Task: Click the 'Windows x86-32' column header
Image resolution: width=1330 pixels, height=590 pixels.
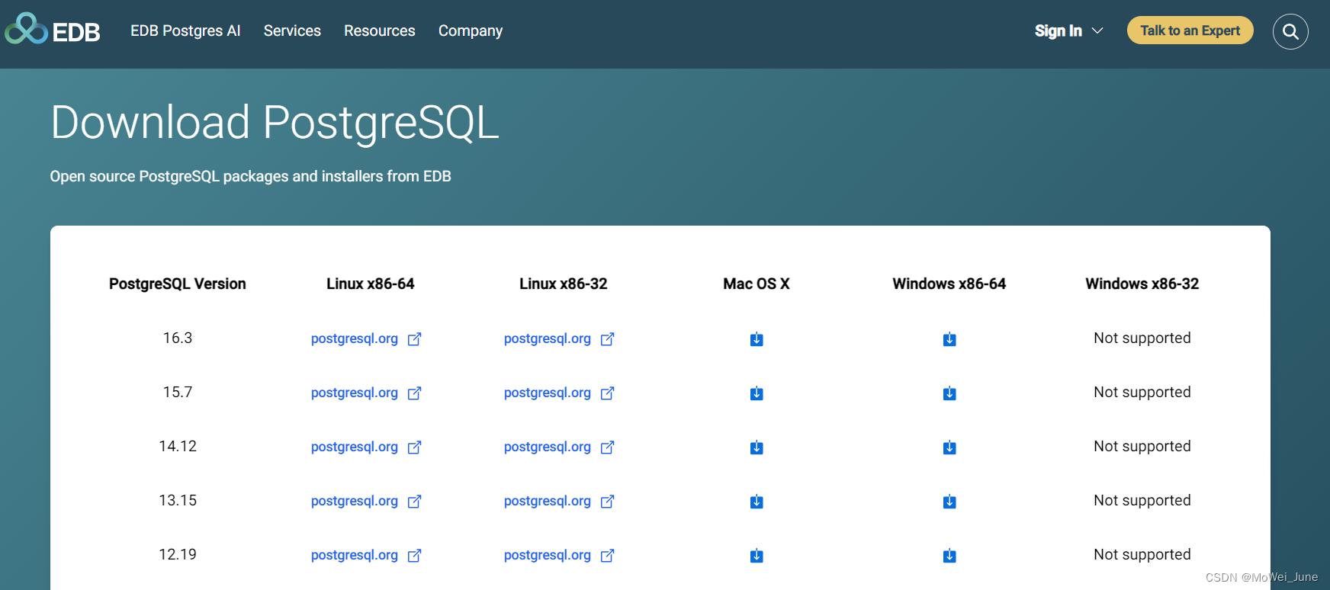Action: pyautogui.click(x=1142, y=284)
